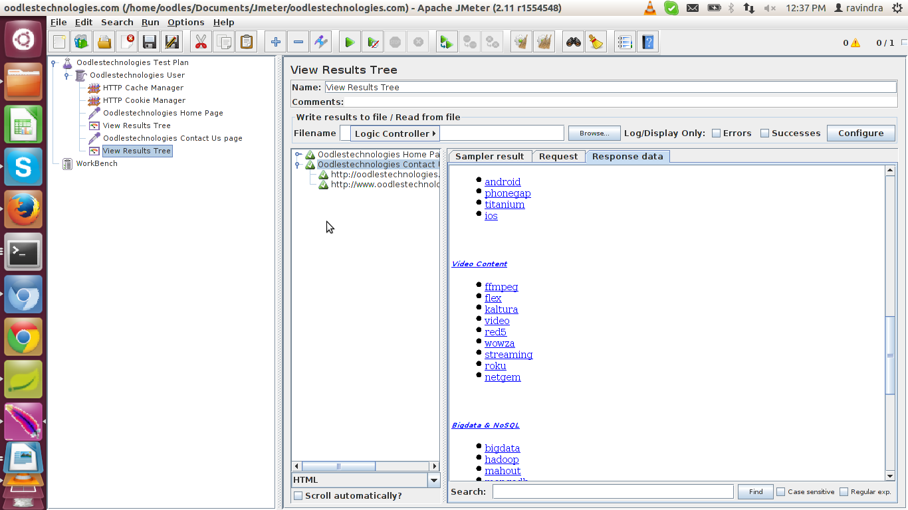908x510 pixels.
Task: Click the Name text field
Action: click(x=610, y=87)
